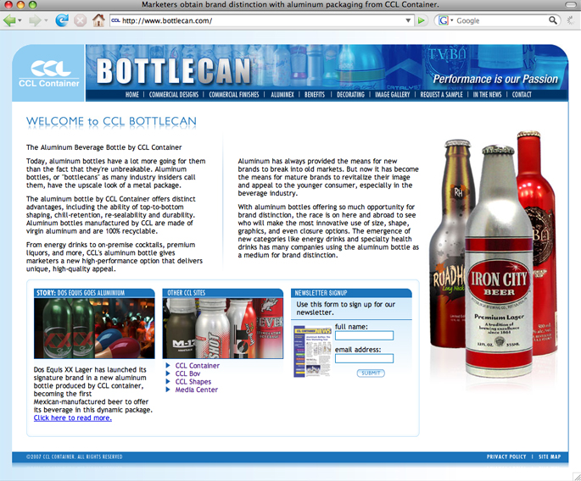Click the Dos Equis bottles story image
Viewport: 581px width, 481px height.
[x=94, y=329]
